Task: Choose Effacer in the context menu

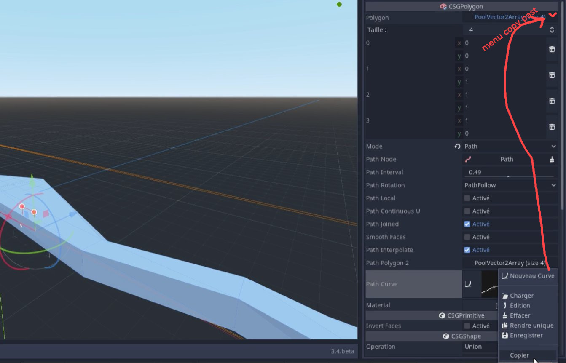Action: point(528,315)
